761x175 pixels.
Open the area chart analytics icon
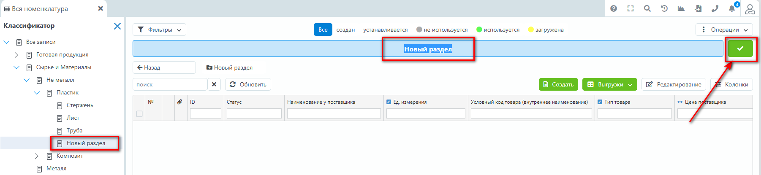(681, 8)
